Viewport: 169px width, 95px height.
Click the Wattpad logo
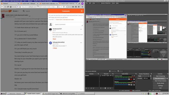(6, 11)
